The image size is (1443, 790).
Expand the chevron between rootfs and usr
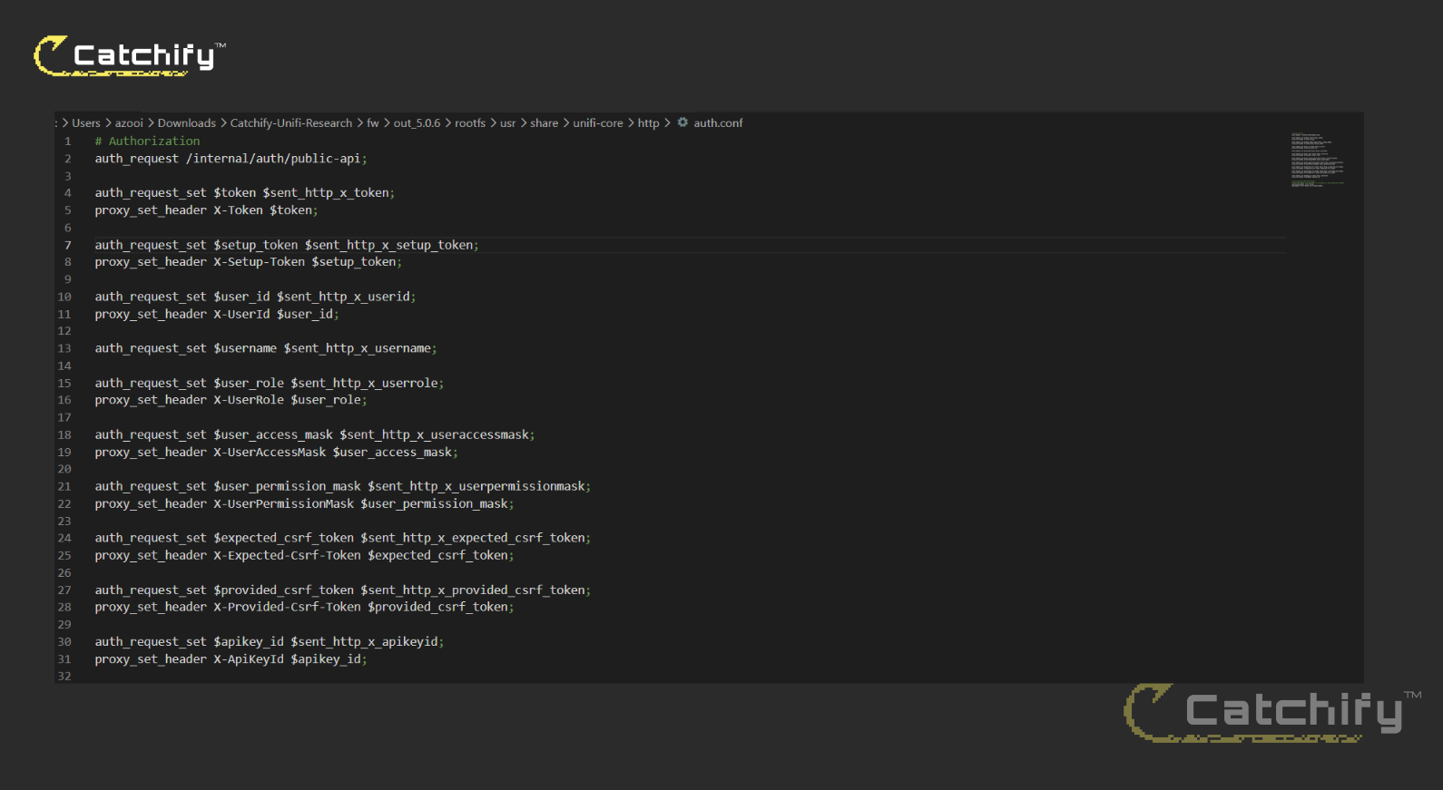[x=493, y=122]
